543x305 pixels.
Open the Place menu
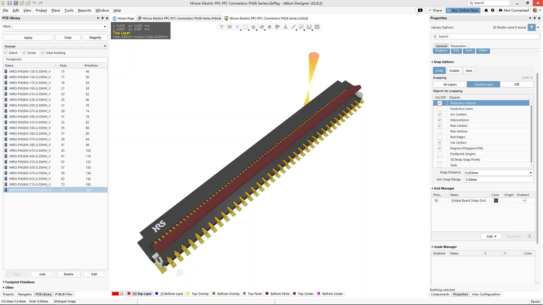55,10
